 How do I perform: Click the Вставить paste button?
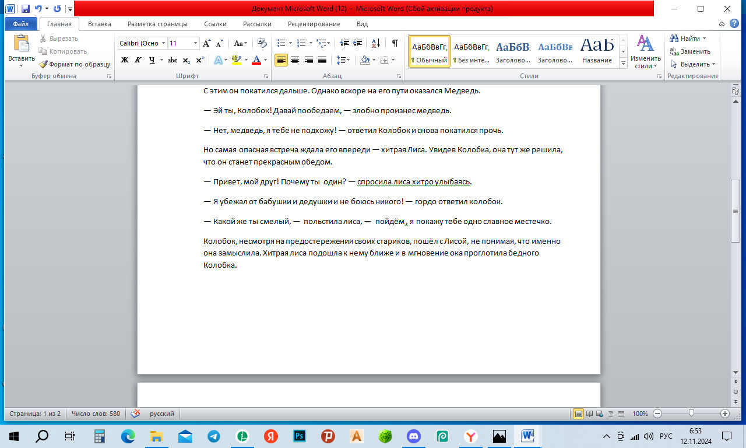(x=22, y=51)
